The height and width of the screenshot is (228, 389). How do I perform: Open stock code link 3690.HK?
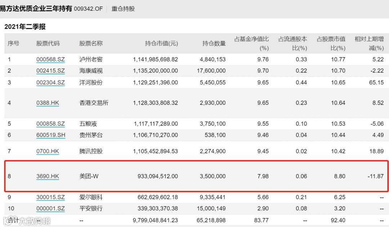pyautogui.click(x=48, y=176)
